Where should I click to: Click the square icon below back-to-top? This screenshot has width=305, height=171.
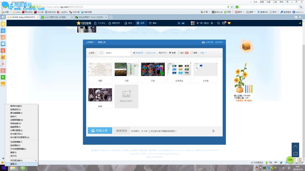295,154
